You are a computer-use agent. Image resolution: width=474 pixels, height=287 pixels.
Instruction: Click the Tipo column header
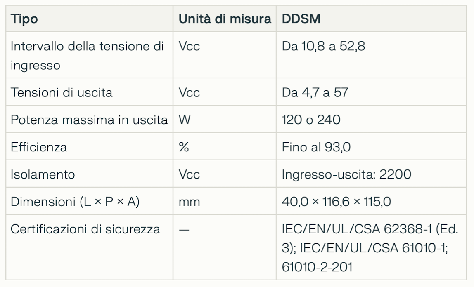(24, 19)
